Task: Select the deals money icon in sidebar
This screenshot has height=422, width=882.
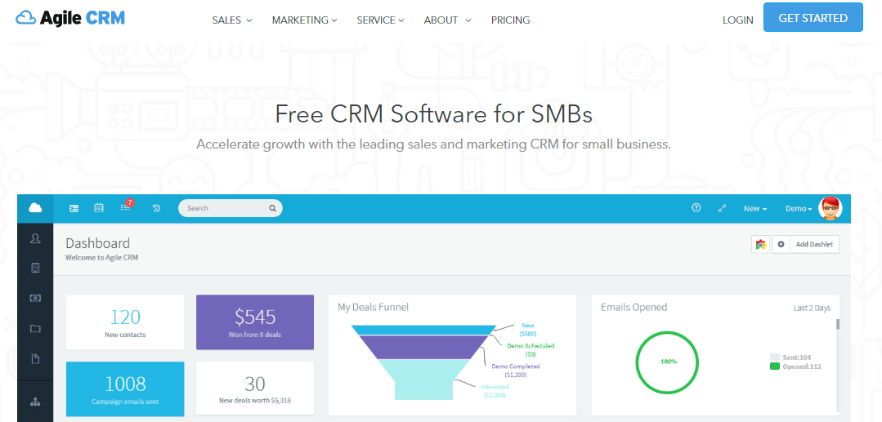Action: (35, 298)
